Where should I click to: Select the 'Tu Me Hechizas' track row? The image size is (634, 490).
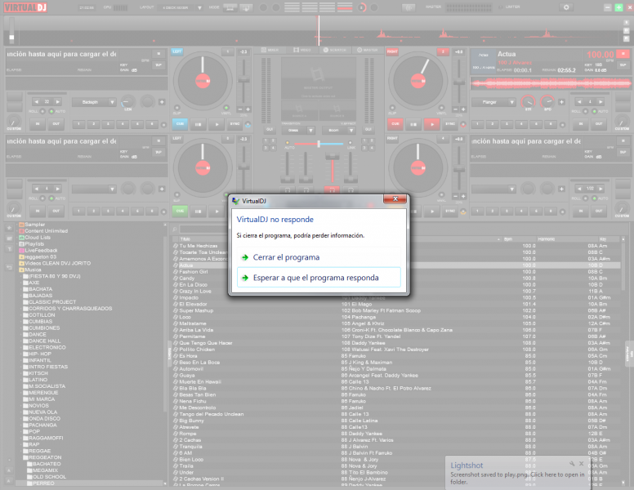coord(396,246)
